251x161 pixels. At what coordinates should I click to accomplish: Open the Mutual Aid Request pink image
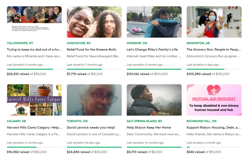click(214, 100)
